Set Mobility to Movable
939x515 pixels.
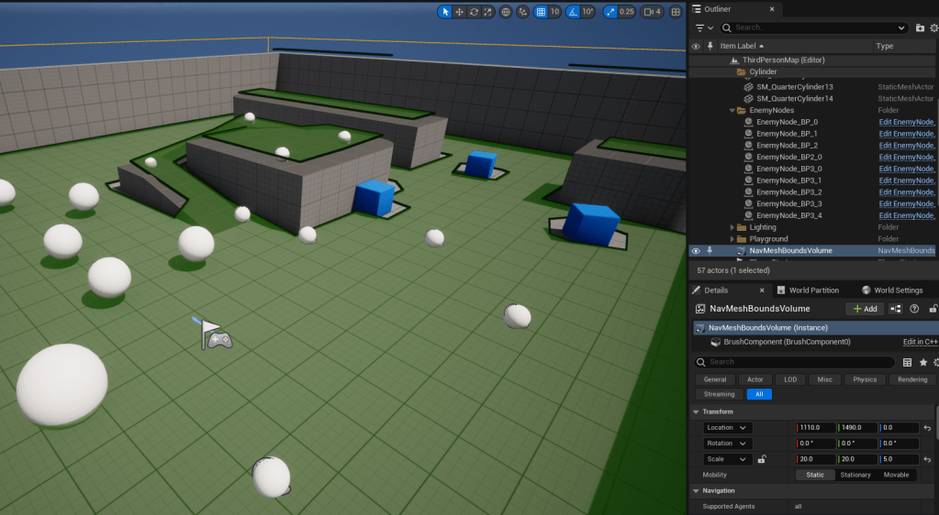point(896,475)
